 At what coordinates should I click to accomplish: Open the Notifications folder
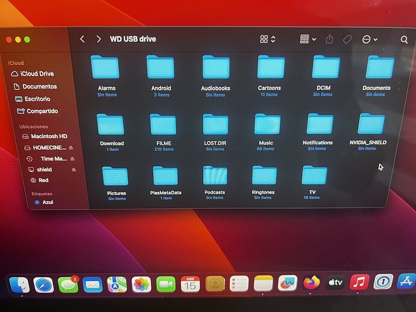pyautogui.click(x=320, y=124)
